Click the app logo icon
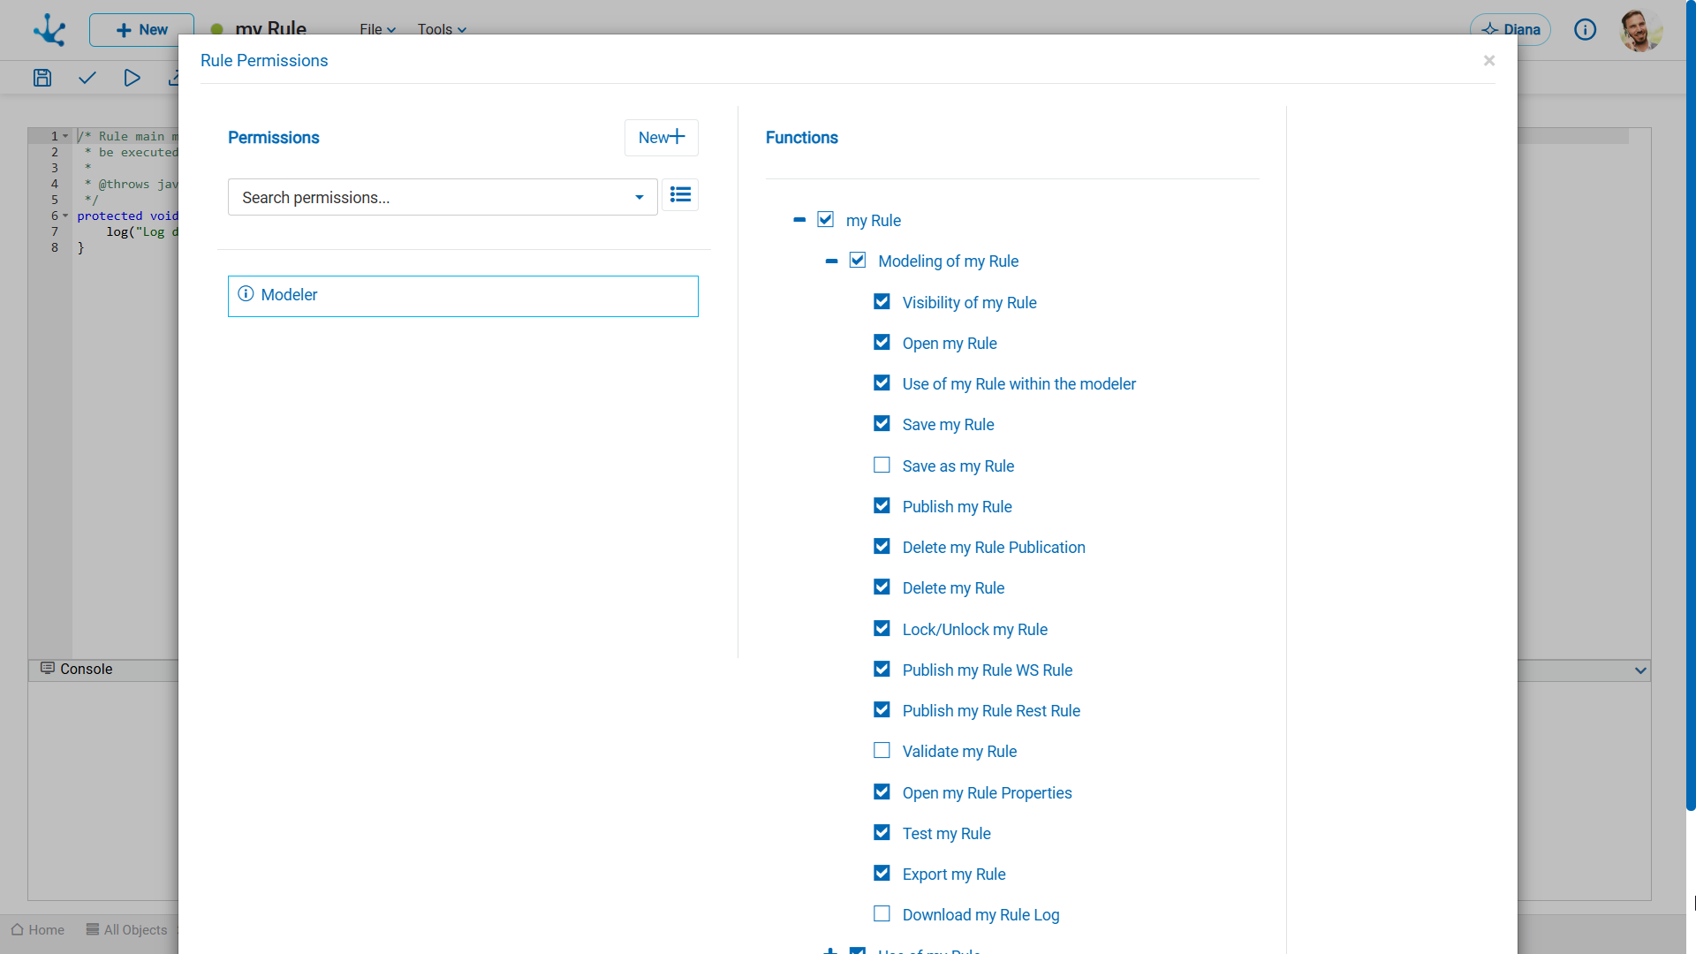Screen dimensions: 1696x954 (x=49, y=30)
